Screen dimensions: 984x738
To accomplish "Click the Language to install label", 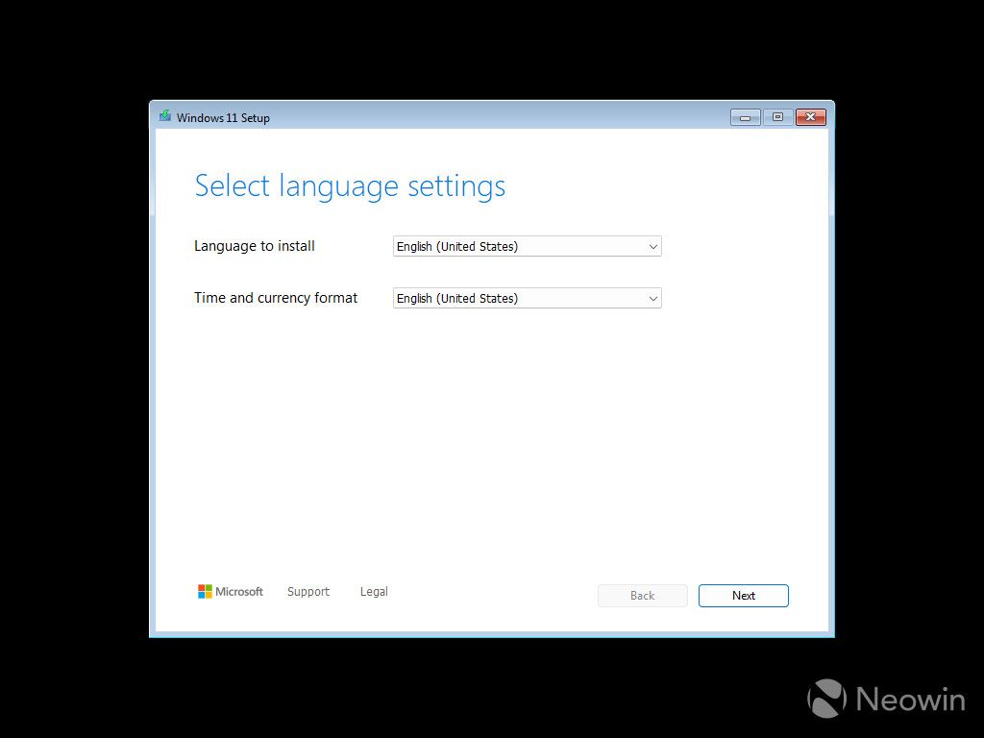I will pos(254,246).
